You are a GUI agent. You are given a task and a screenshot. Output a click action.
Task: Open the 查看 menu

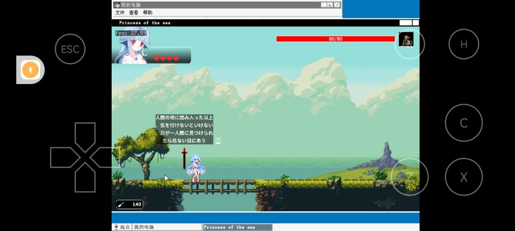point(134,13)
